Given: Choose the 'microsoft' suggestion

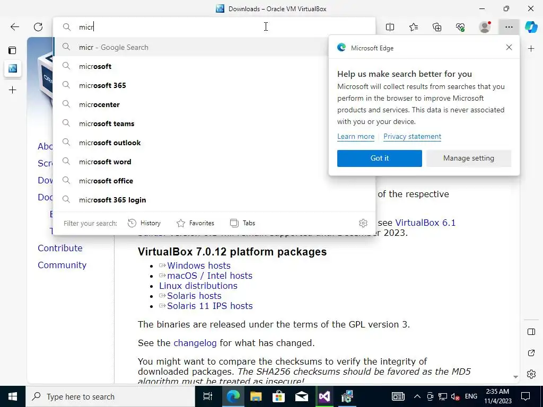Looking at the screenshot, I should coord(191,66).
